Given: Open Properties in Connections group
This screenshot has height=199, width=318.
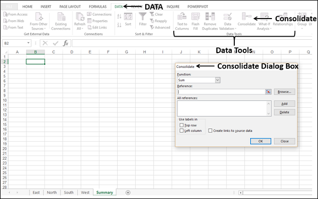Looking at the screenshot, I should point(98,21).
